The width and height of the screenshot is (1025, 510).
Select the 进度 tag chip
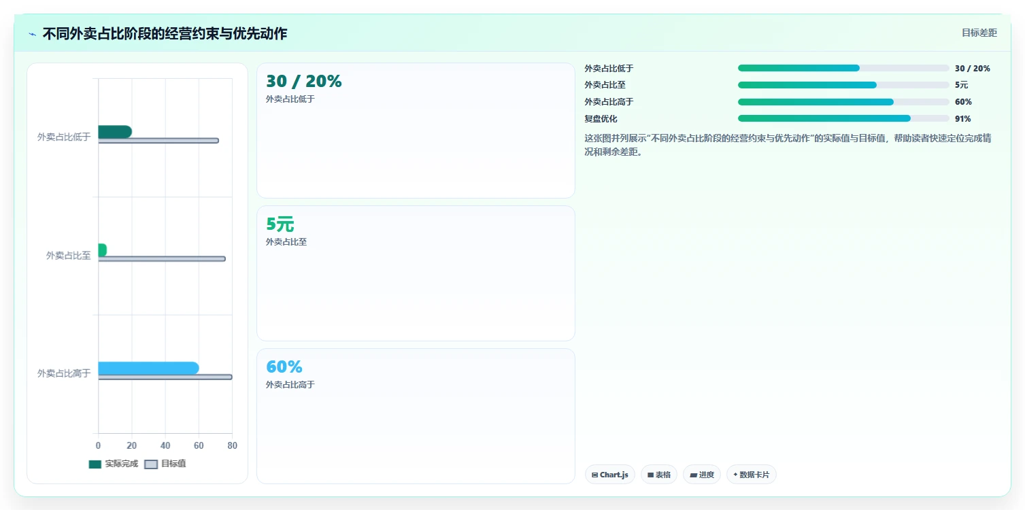(702, 475)
